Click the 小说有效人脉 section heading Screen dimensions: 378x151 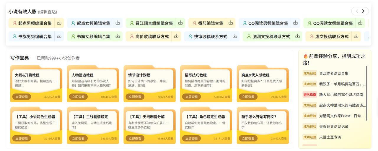[22, 12]
